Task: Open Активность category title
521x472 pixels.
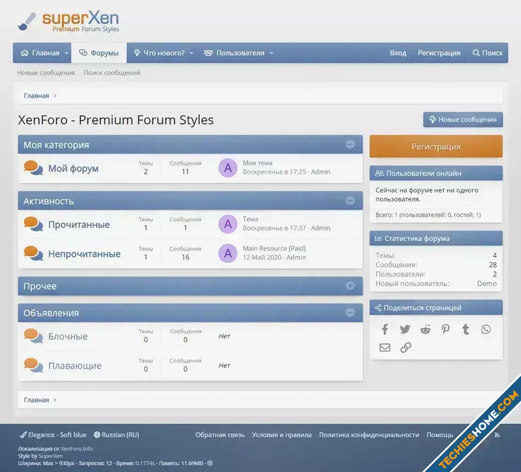Action: tap(48, 201)
